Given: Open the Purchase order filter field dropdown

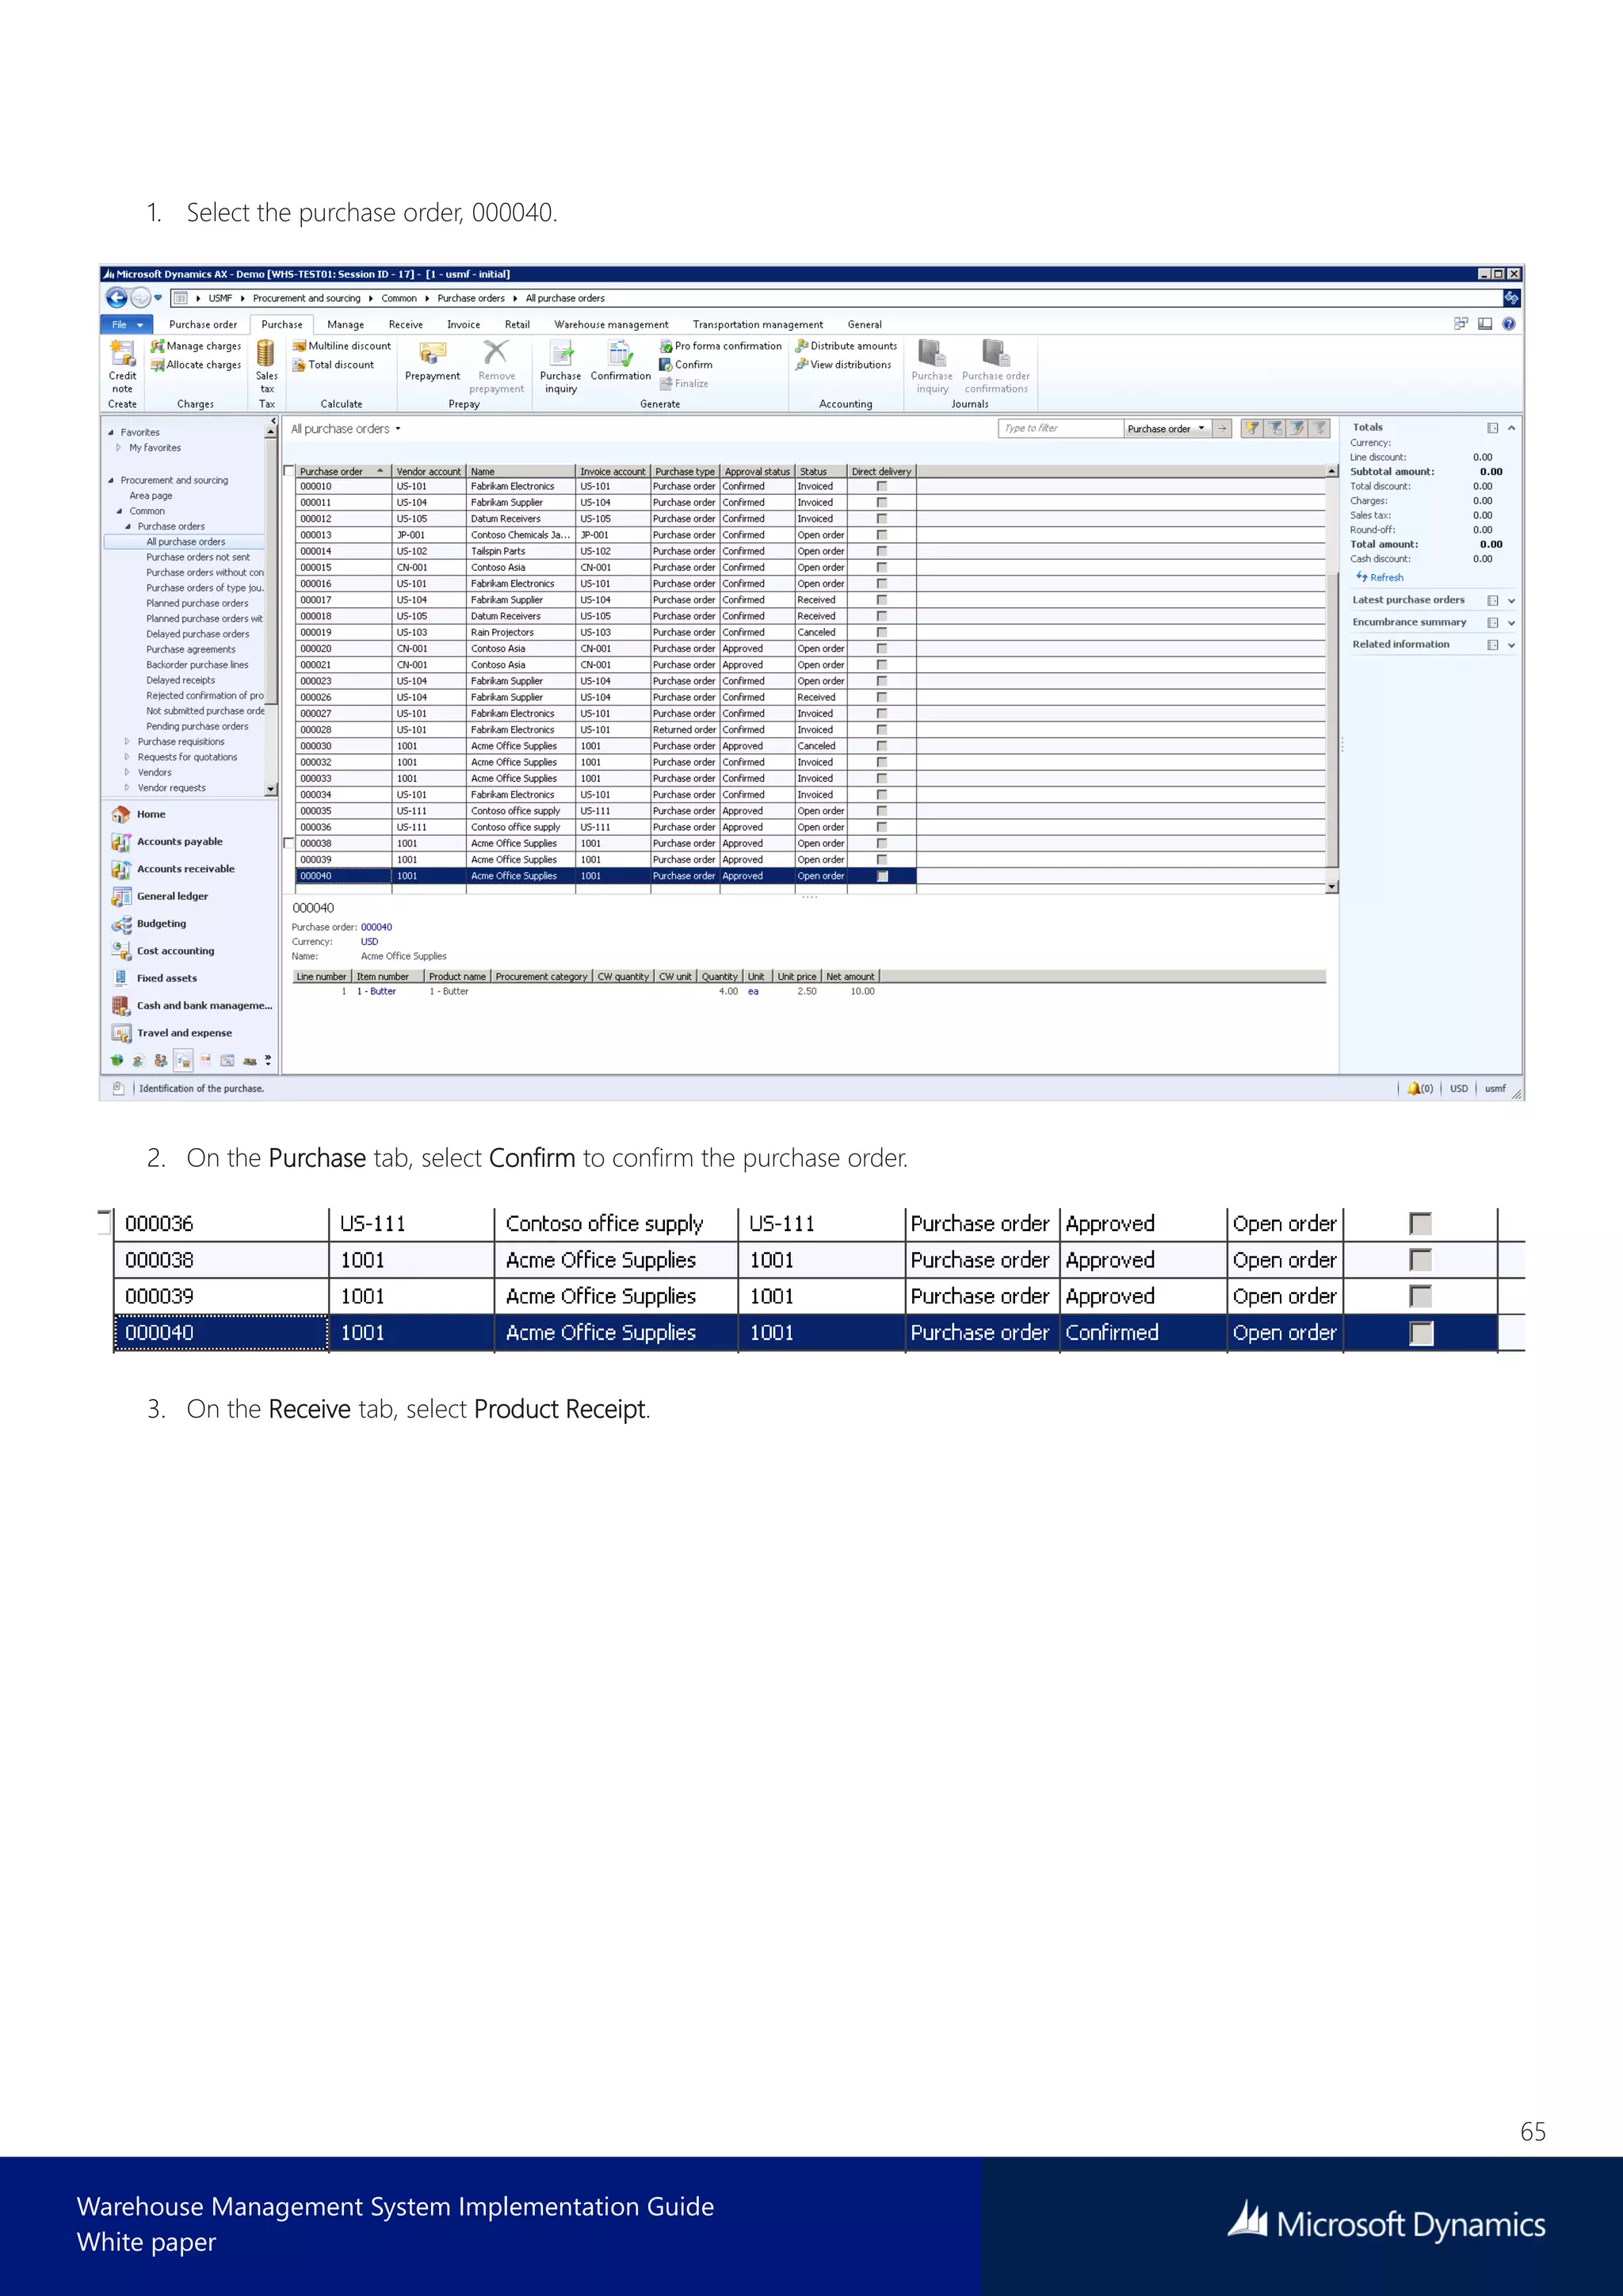Looking at the screenshot, I should point(1201,428).
